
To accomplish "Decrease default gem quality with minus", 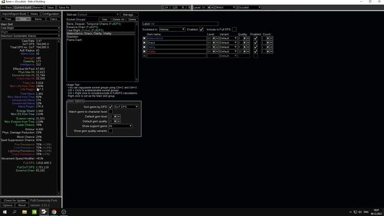I will [119, 121].
